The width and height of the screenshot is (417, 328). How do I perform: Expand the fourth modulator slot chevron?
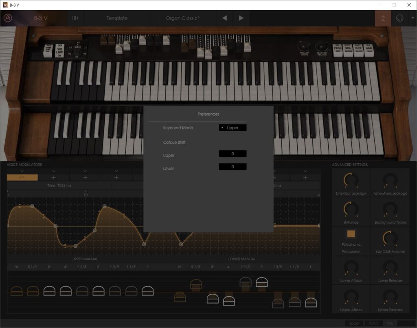pyautogui.click(x=116, y=171)
